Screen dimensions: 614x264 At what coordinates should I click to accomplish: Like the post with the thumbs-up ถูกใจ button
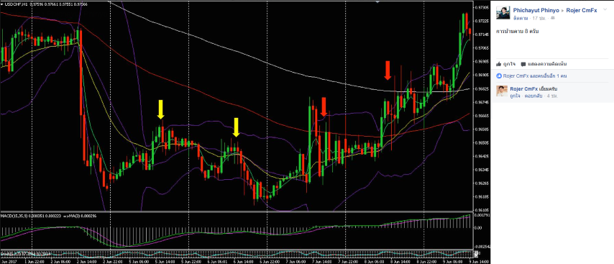506,64
